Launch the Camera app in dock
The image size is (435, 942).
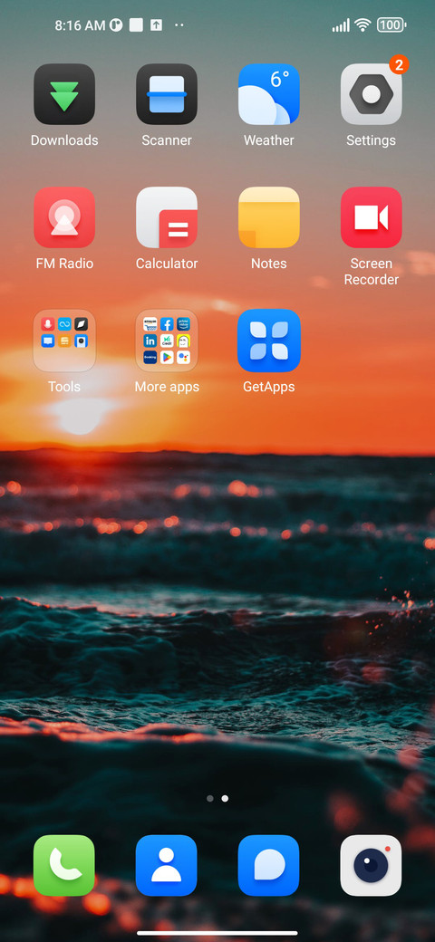(371, 866)
